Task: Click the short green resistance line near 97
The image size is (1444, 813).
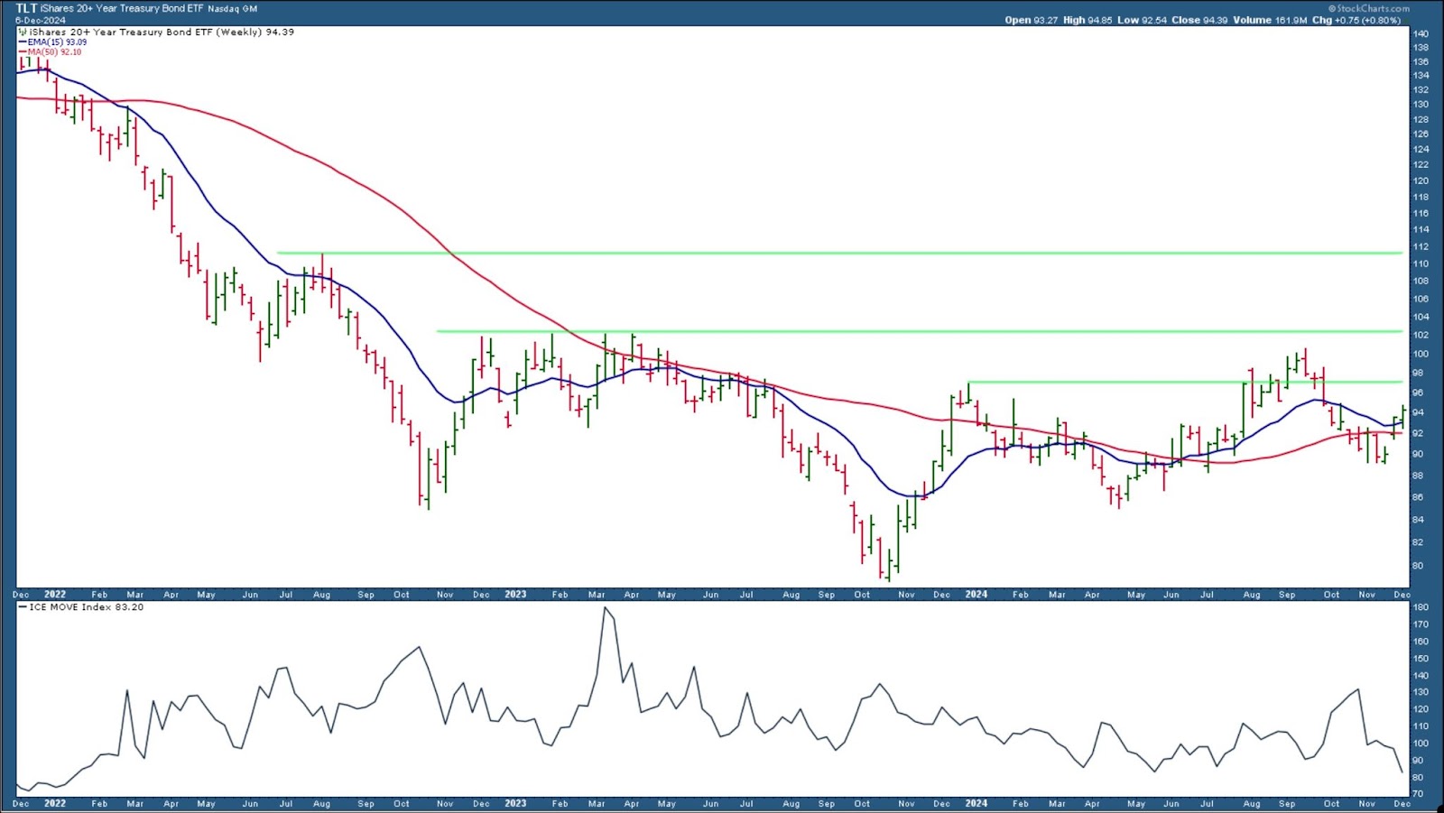Action: [x=1185, y=382]
